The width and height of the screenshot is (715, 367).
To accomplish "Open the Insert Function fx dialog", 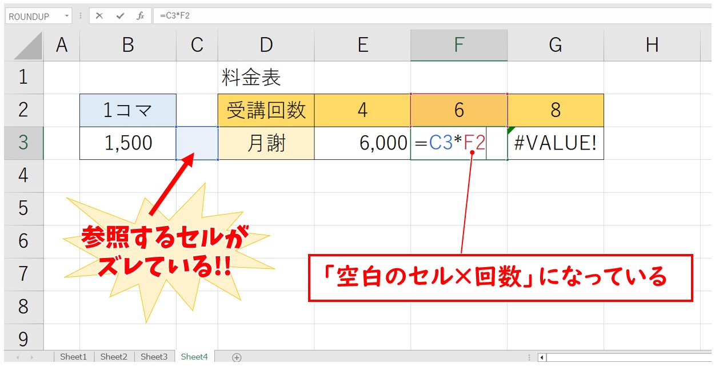I will (140, 16).
